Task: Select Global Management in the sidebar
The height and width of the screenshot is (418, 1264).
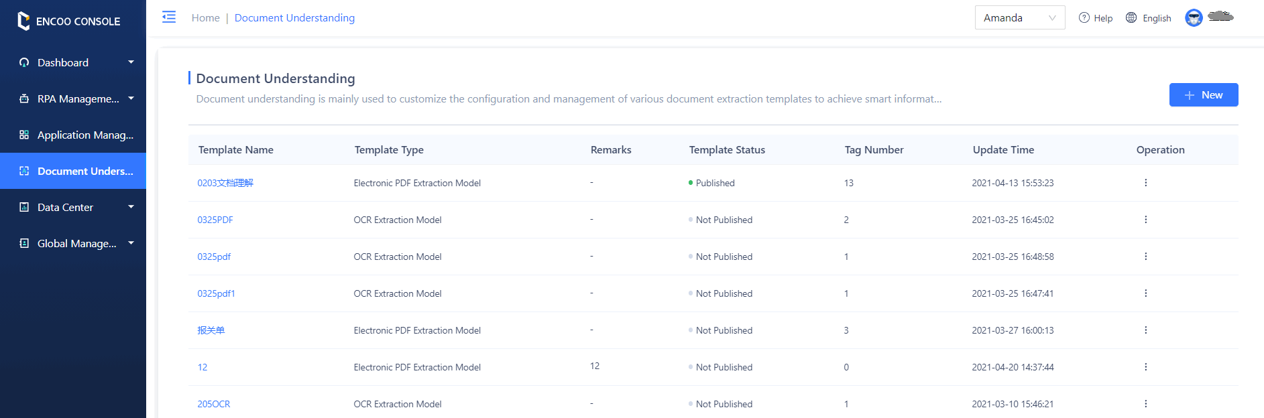Action: click(73, 243)
